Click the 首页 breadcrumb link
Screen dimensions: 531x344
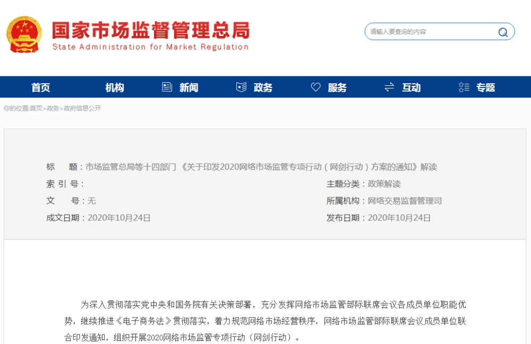(x=36, y=108)
